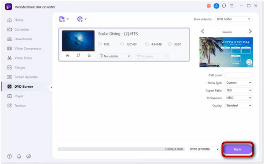
Task: Click the Seaside template preview image
Action: (x=226, y=52)
